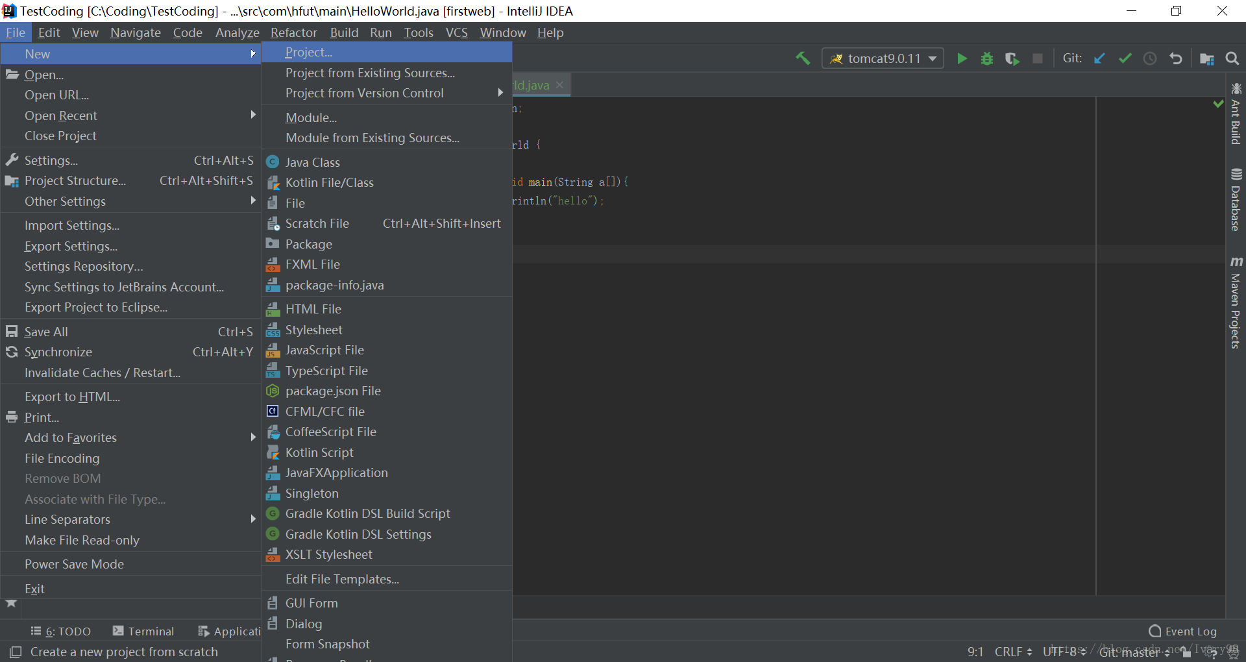Expand Project from Version Control submenu

coord(387,93)
